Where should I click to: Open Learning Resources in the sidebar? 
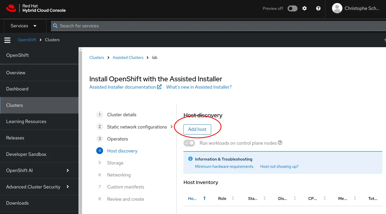(x=39, y=121)
